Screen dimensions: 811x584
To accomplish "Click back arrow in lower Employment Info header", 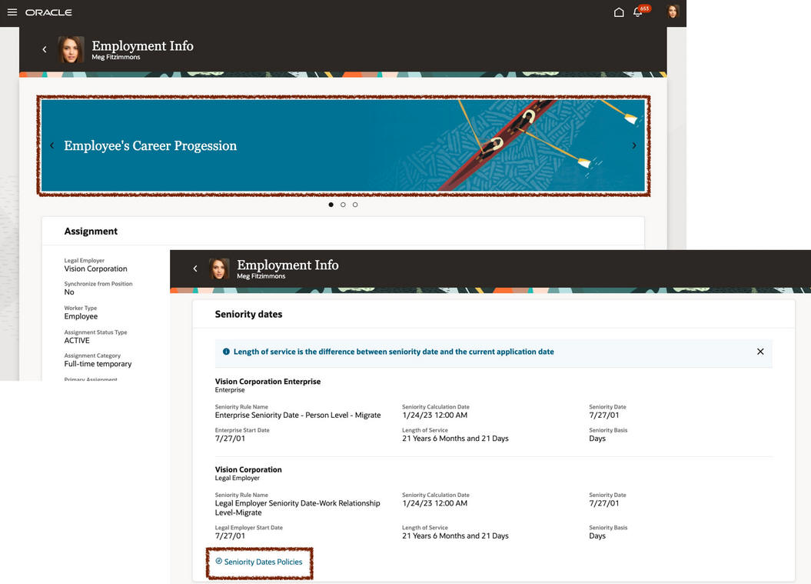I will 195,269.
